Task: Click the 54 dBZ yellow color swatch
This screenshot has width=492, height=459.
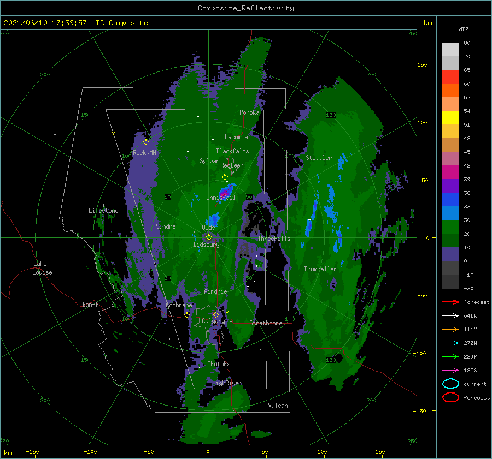Action: (x=450, y=117)
